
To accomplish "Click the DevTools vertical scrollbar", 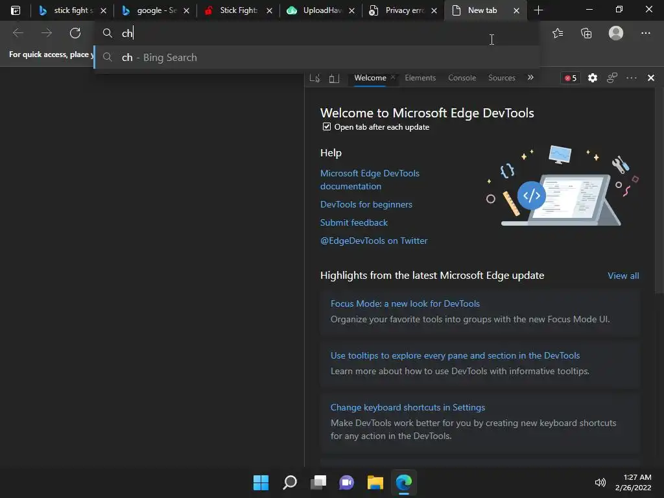I will tap(659, 191).
